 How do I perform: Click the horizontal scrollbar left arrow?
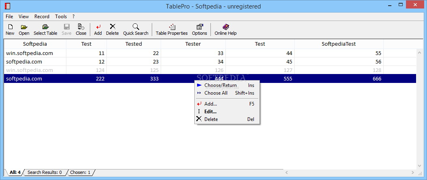(x=287, y=172)
